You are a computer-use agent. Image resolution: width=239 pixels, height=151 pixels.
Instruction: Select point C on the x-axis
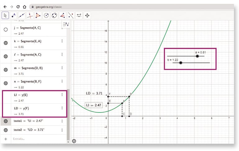click(x=122, y=116)
